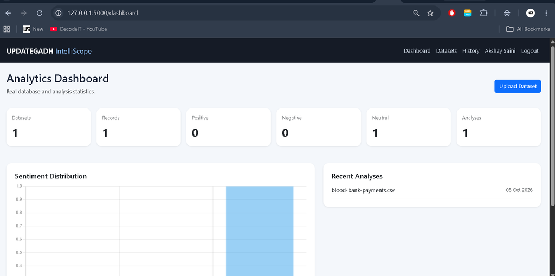The height and width of the screenshot is (276, 555).
Task: Go back with the browser back arrow
Action: click(x=9, y=13)
